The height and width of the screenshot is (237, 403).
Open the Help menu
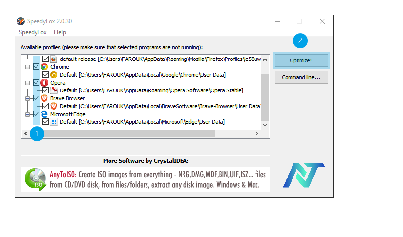click(60, 32)
